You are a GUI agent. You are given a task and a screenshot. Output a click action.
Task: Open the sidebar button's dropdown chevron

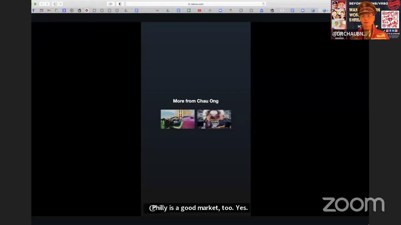coord(61,4)
